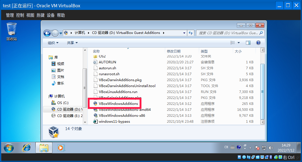Viewport: 302px width, 162px height.
Task: Click the Windows Start orb
Action: (x=8, y=147)
